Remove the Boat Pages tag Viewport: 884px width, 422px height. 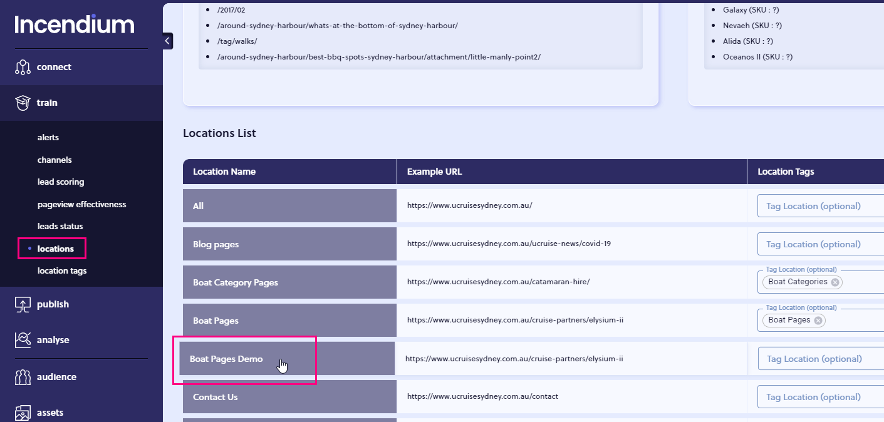click(818, 321)
